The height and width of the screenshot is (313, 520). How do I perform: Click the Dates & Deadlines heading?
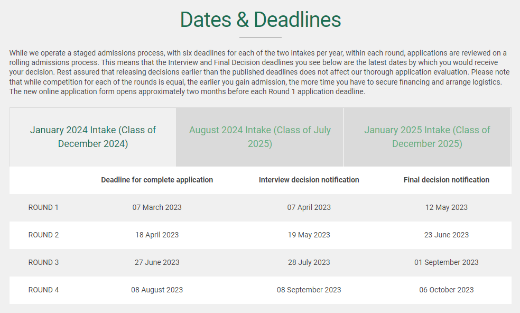(x=261, y=20)
